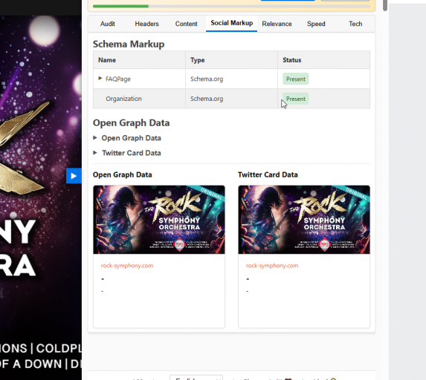The height and width of the screenshot is (380, 426).
Task: Click the FAQPage row name text
Action: coord(118,79)
